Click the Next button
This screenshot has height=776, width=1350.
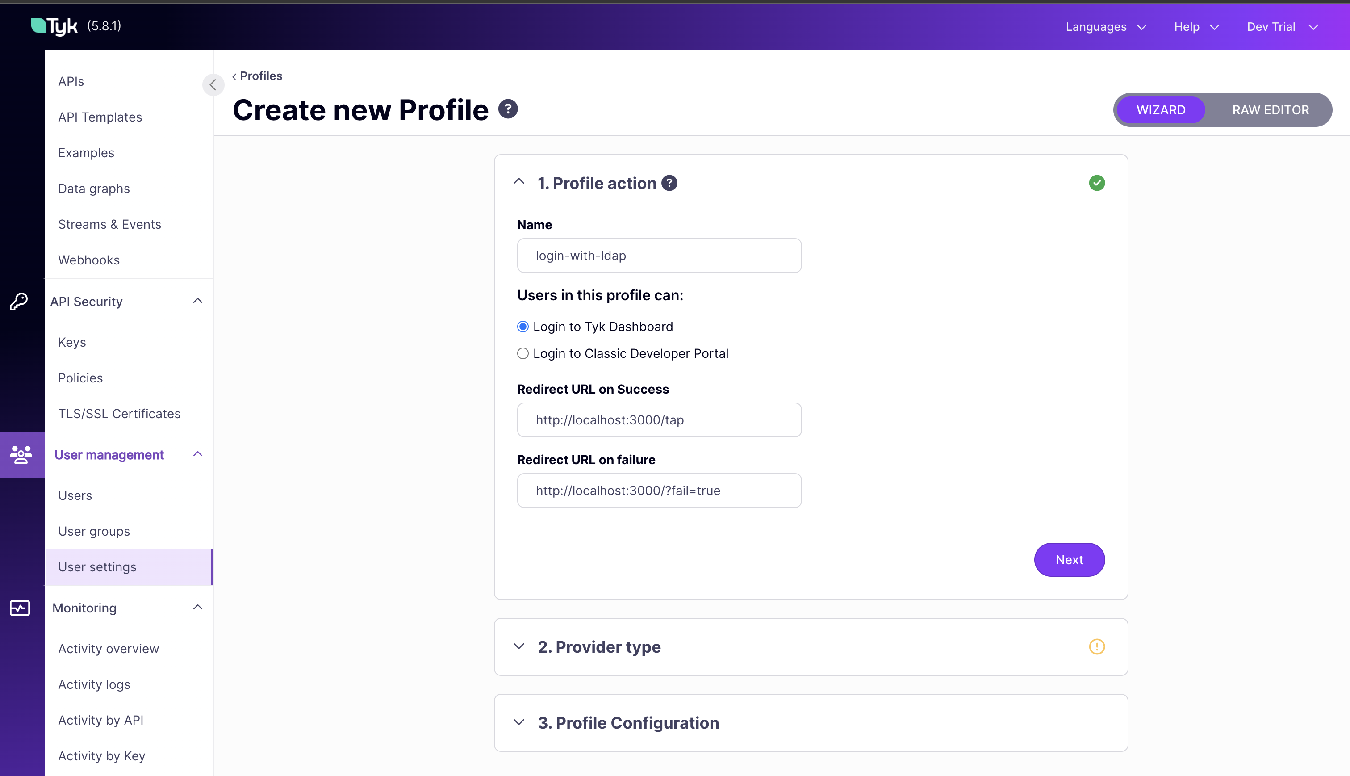point(1069,560)
